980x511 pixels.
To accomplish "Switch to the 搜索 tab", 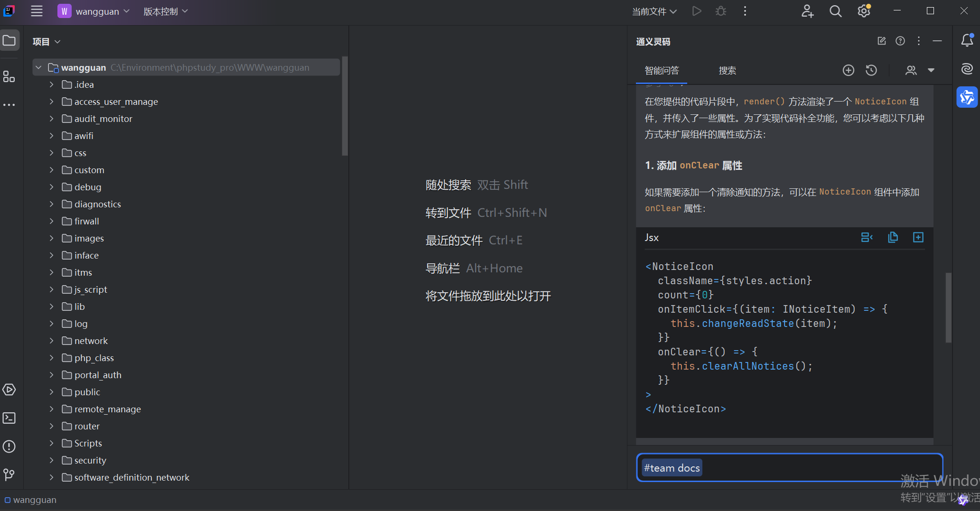I will tap(727, 71).
